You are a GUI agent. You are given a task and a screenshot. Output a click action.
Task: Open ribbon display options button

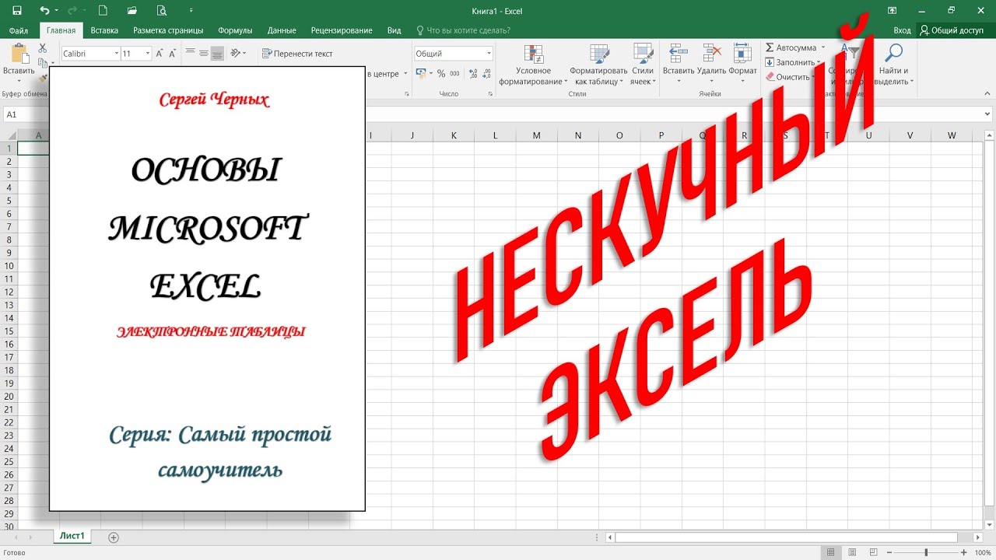pyautogui.click(x=892, y=11)
